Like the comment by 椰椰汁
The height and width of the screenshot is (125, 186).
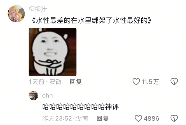point(136,82)
